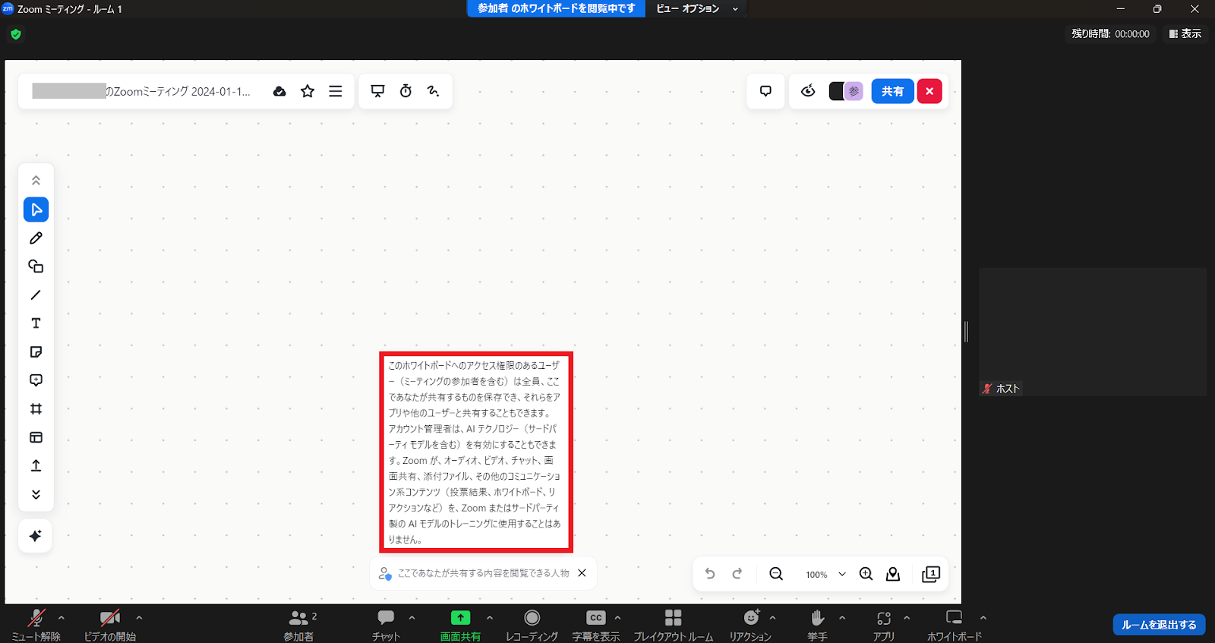Expand captions options arrow
1215x643 pixels.
pyautogui.click(x=617, y=618)
